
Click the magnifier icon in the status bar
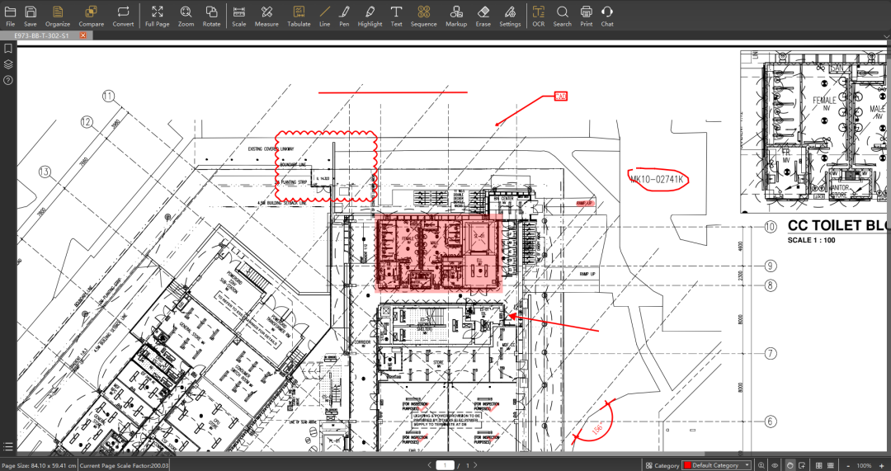coord(761,465)
